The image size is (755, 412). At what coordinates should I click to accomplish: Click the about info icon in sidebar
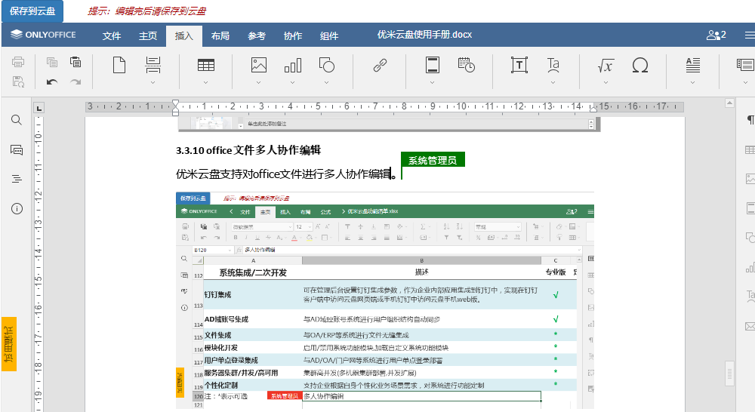click(x=17, y=208)
